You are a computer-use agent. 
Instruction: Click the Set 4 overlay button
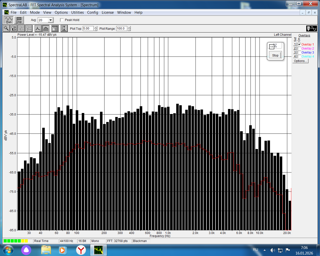point(295,56)
